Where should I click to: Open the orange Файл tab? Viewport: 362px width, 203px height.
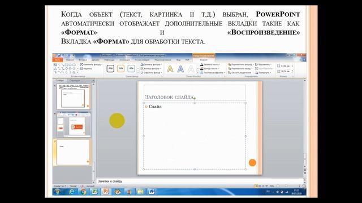(x=57, y=60)
